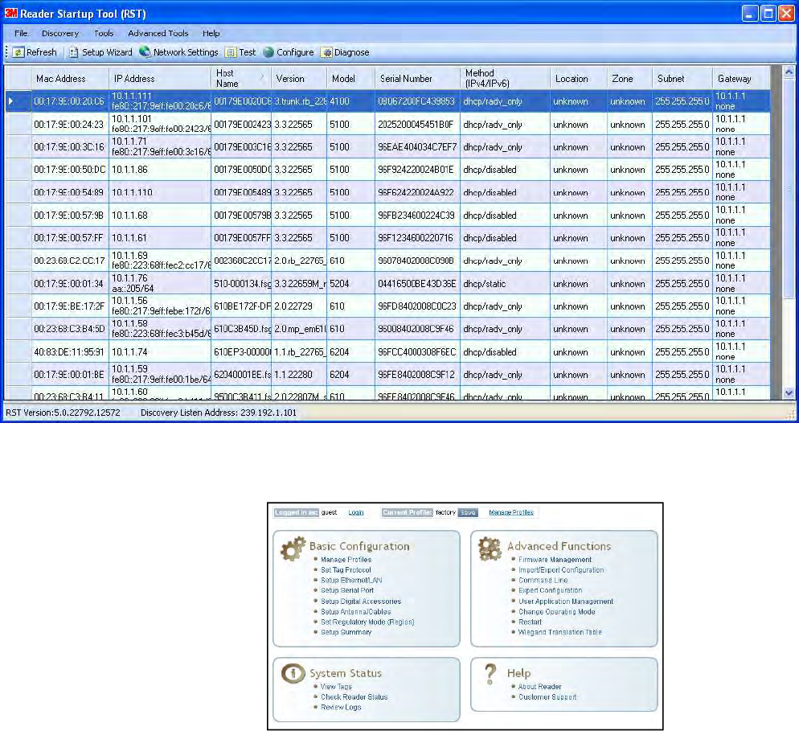Click the Manage Profiles link in header bar
The image size is (799, 731).
pyautogui.click(x=511, y=512)
